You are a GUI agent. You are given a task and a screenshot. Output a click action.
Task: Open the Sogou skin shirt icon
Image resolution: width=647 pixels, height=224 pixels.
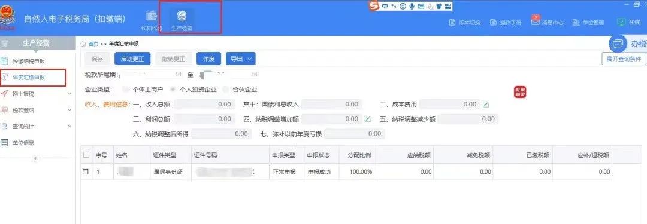coord(440,6)
